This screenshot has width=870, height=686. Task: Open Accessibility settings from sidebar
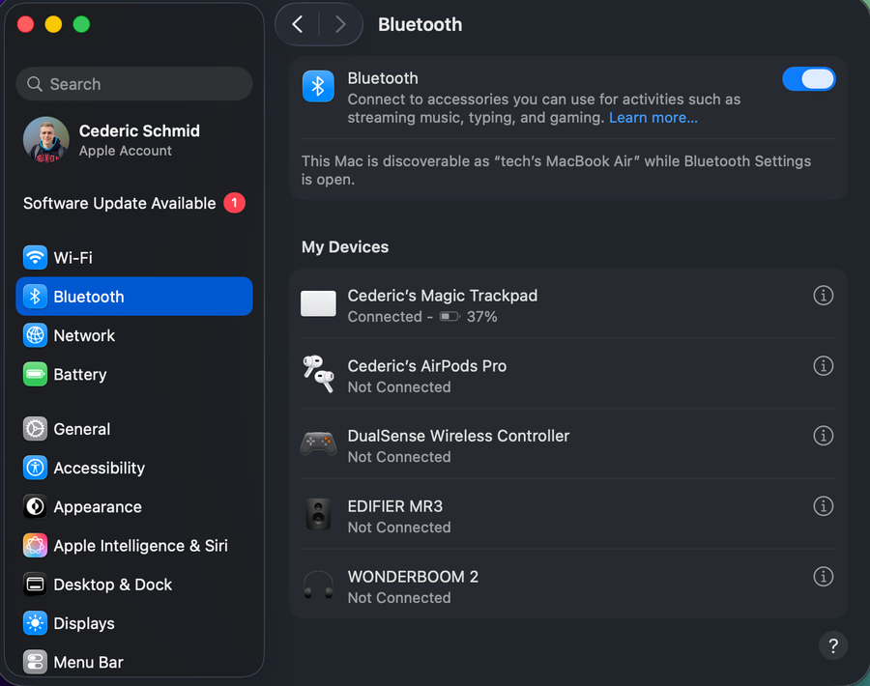pyautogui.click(x=134, y=468)
